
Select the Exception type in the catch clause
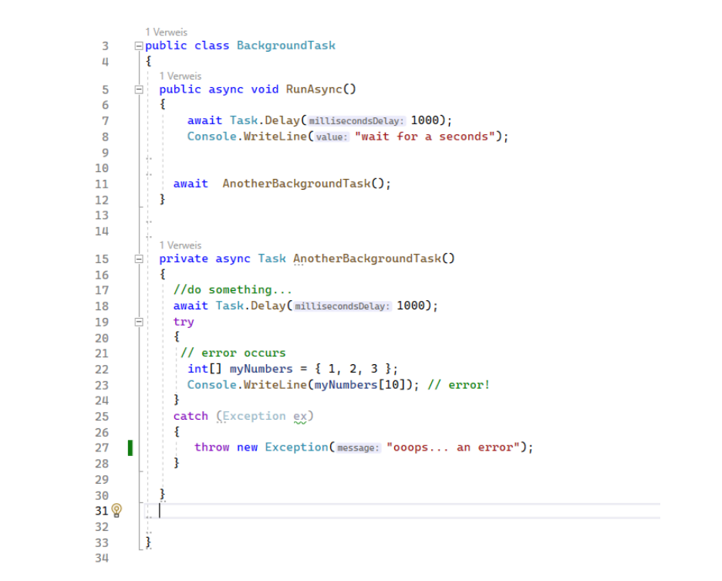(x=255, y=416)
